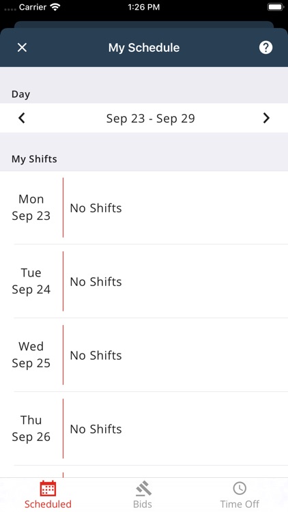Select the Scheduled tab label
The width and height of the screenshot is (288, 512).
click(x=48, y=504)
